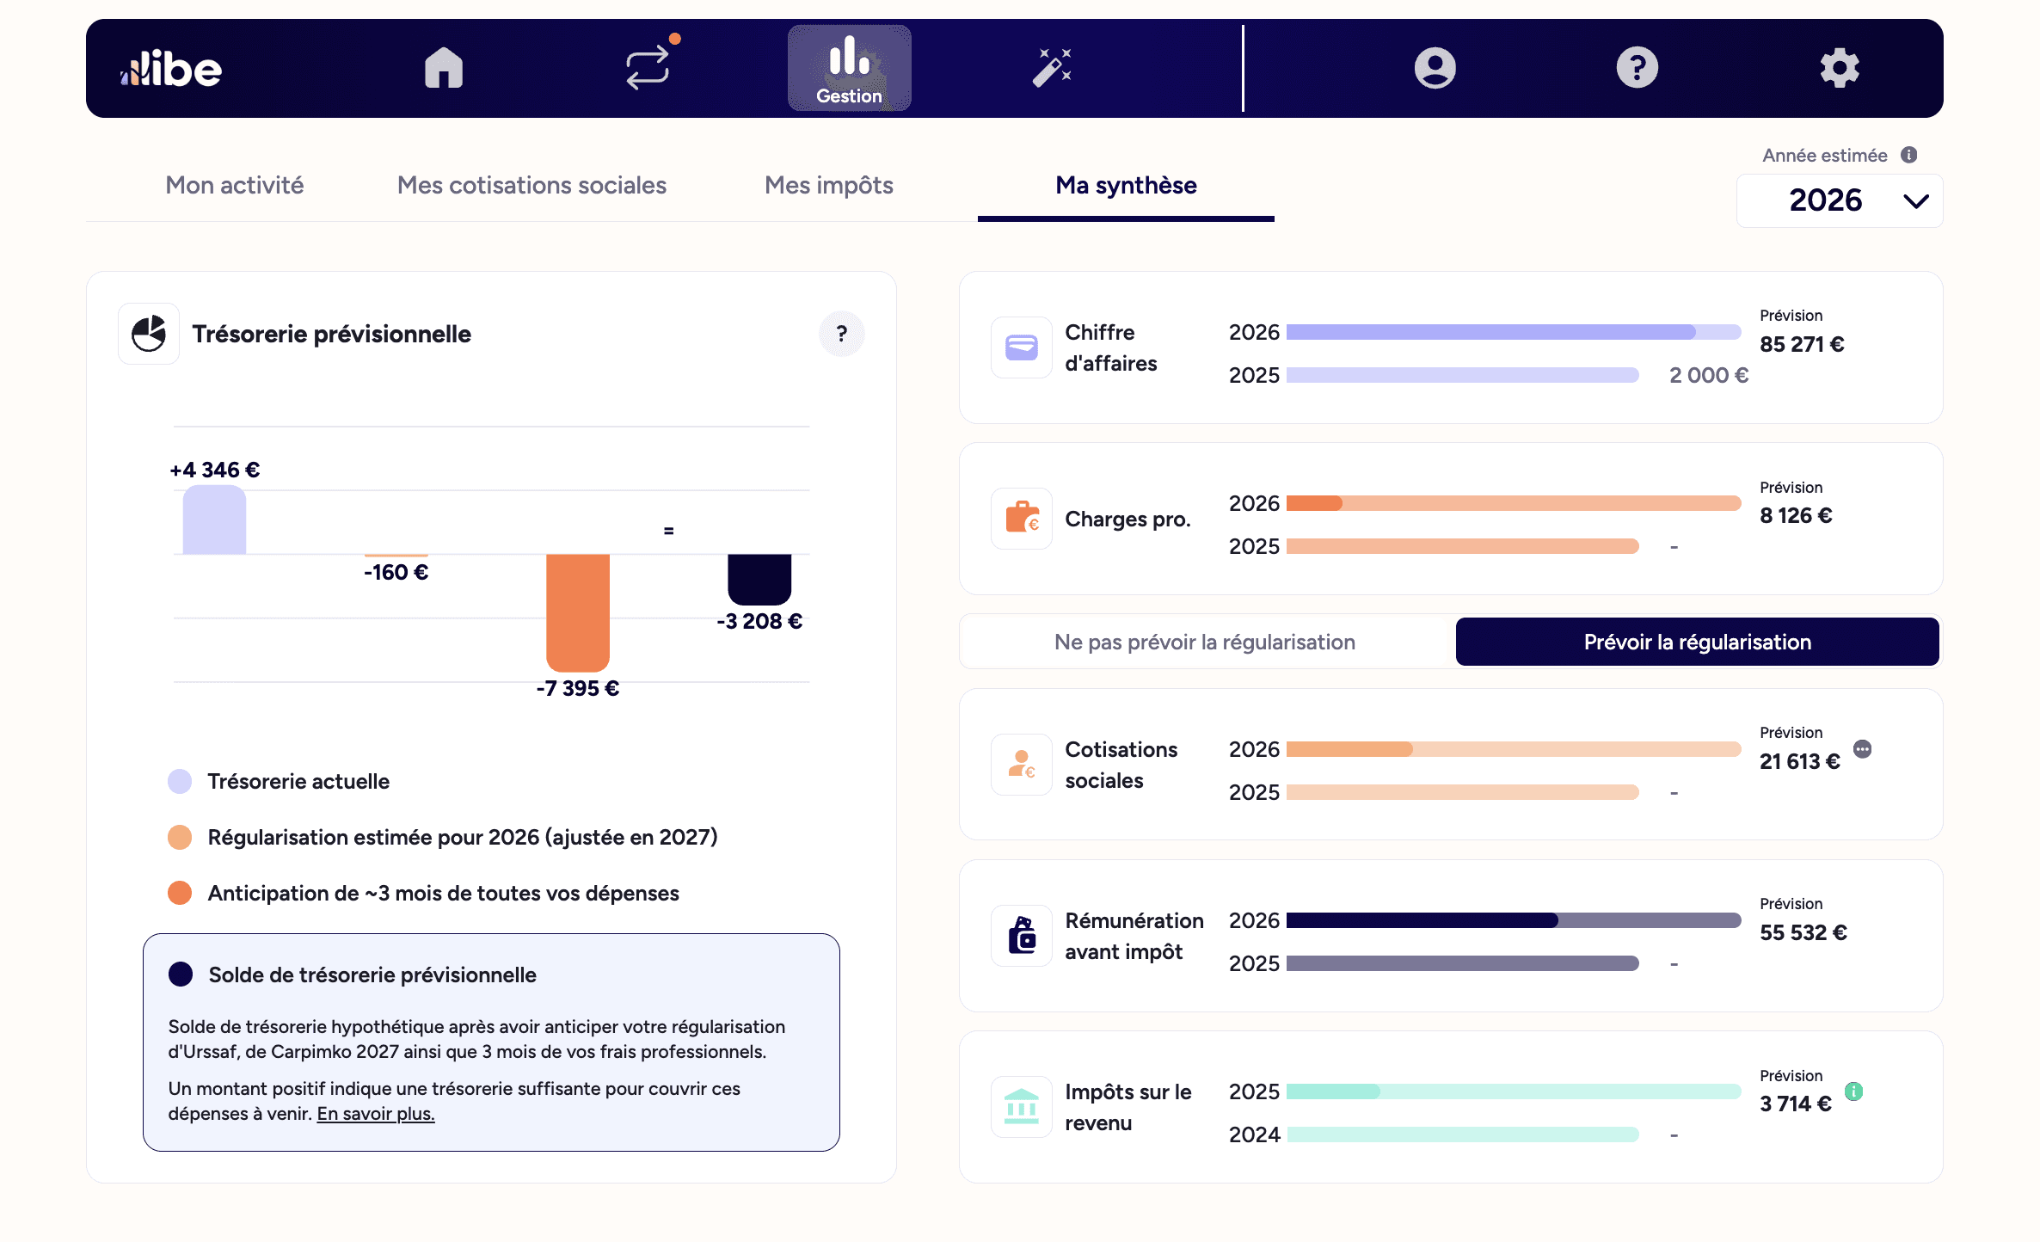This screenshot has height=1242, width=2040.
Task: Click the green info icon near 3 714 €
Action: 1854,1091
